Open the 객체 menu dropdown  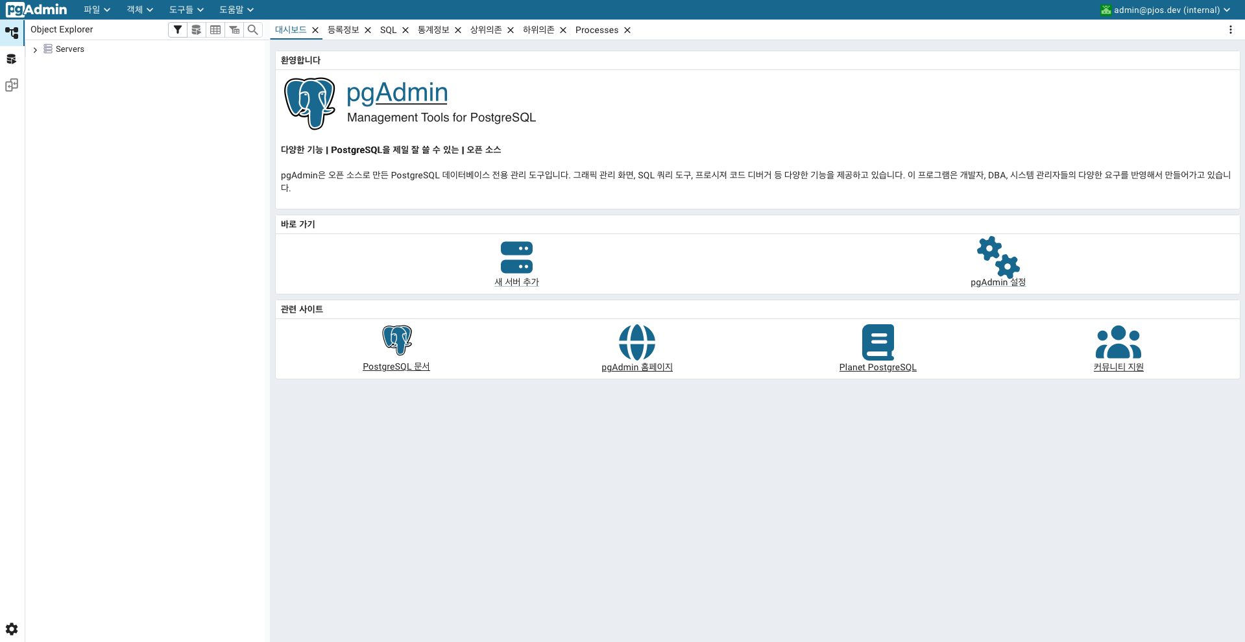139,10
